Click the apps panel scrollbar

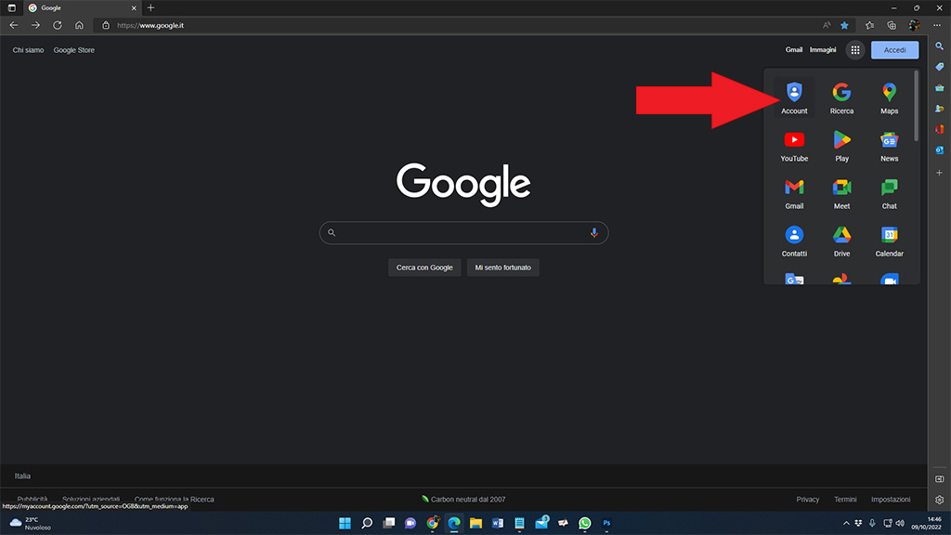(916, 106)
